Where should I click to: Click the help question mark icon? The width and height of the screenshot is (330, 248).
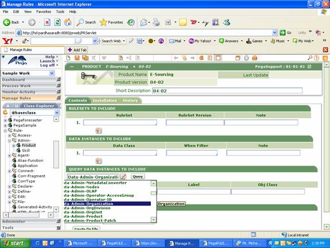point(316,58)
